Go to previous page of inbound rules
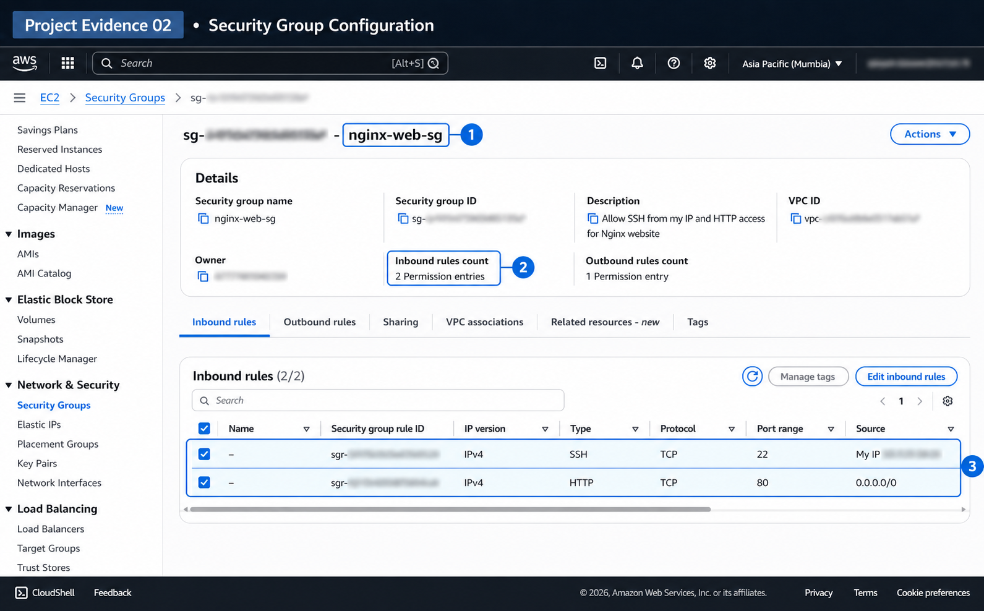 883,401
